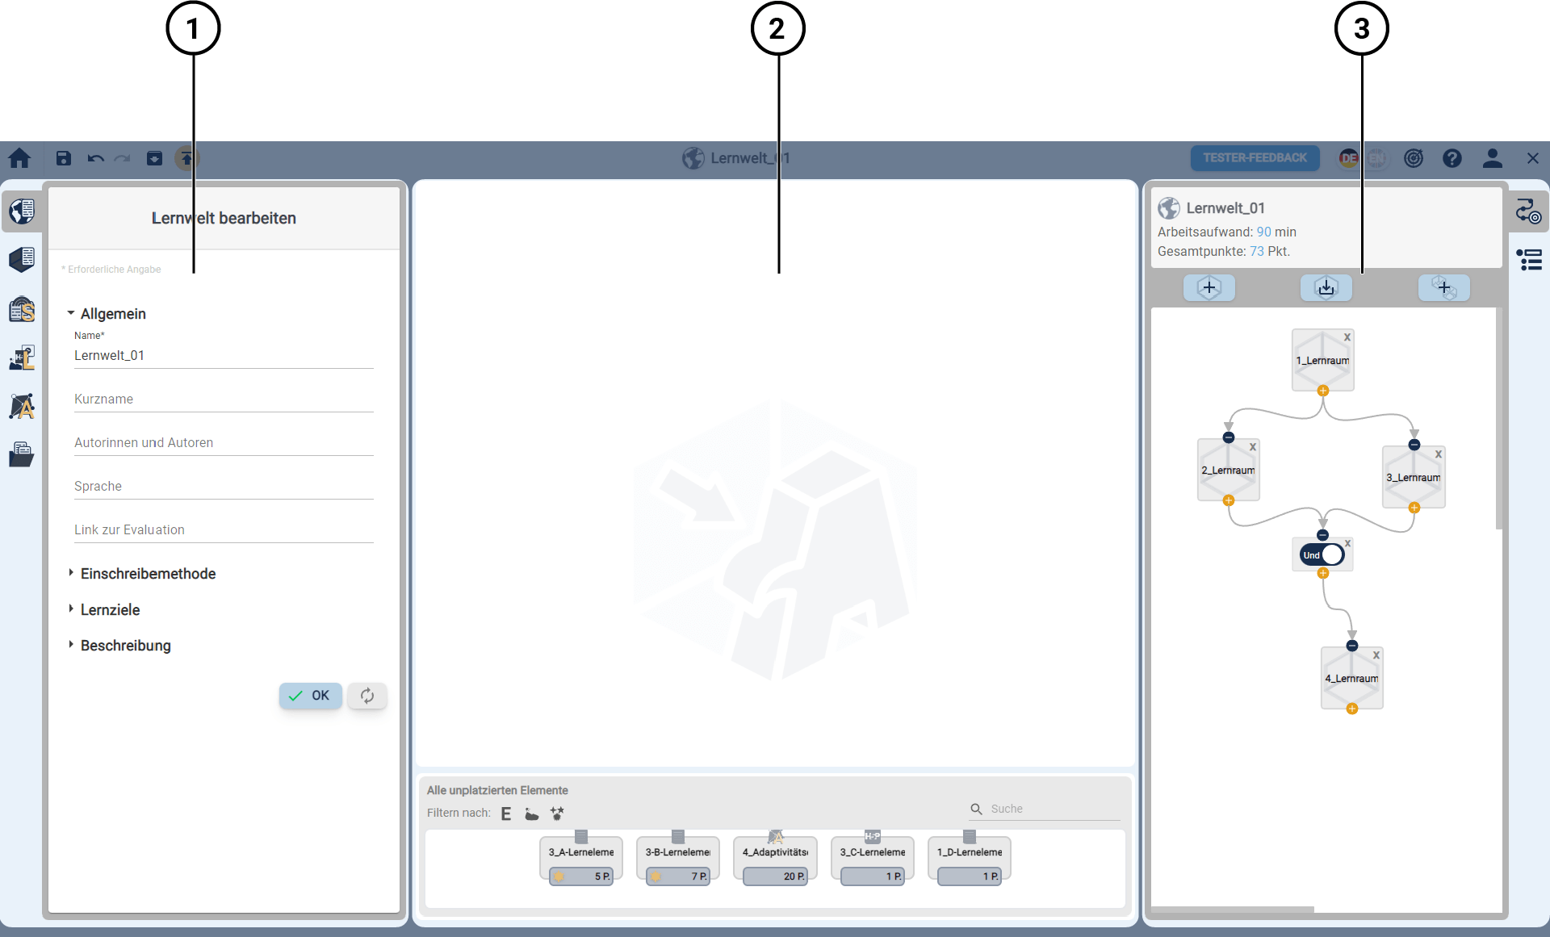Open the learning world editor sidebar tab
Screen dimensions: 1550x937
[22, 211]
